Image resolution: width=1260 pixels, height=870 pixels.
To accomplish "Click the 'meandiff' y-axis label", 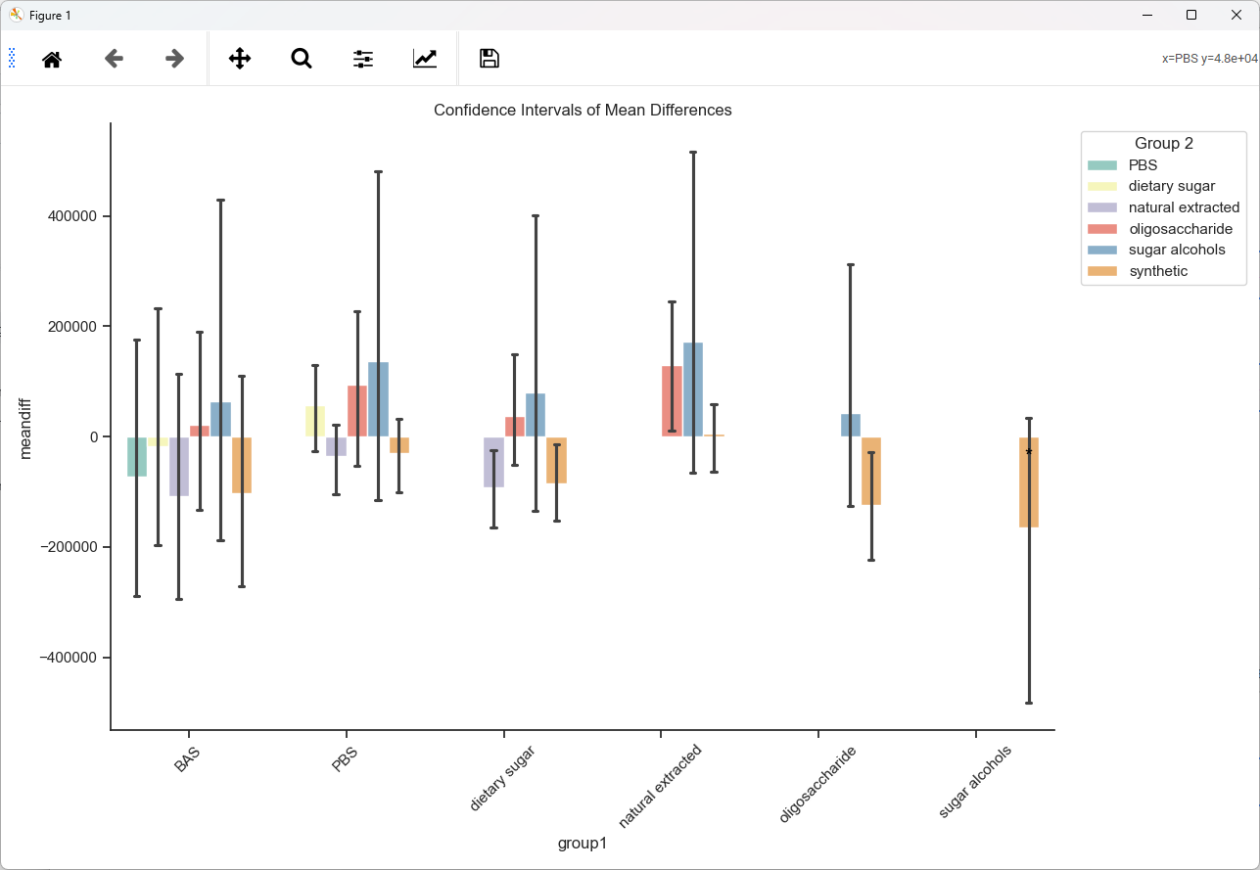I will point(26,427).
